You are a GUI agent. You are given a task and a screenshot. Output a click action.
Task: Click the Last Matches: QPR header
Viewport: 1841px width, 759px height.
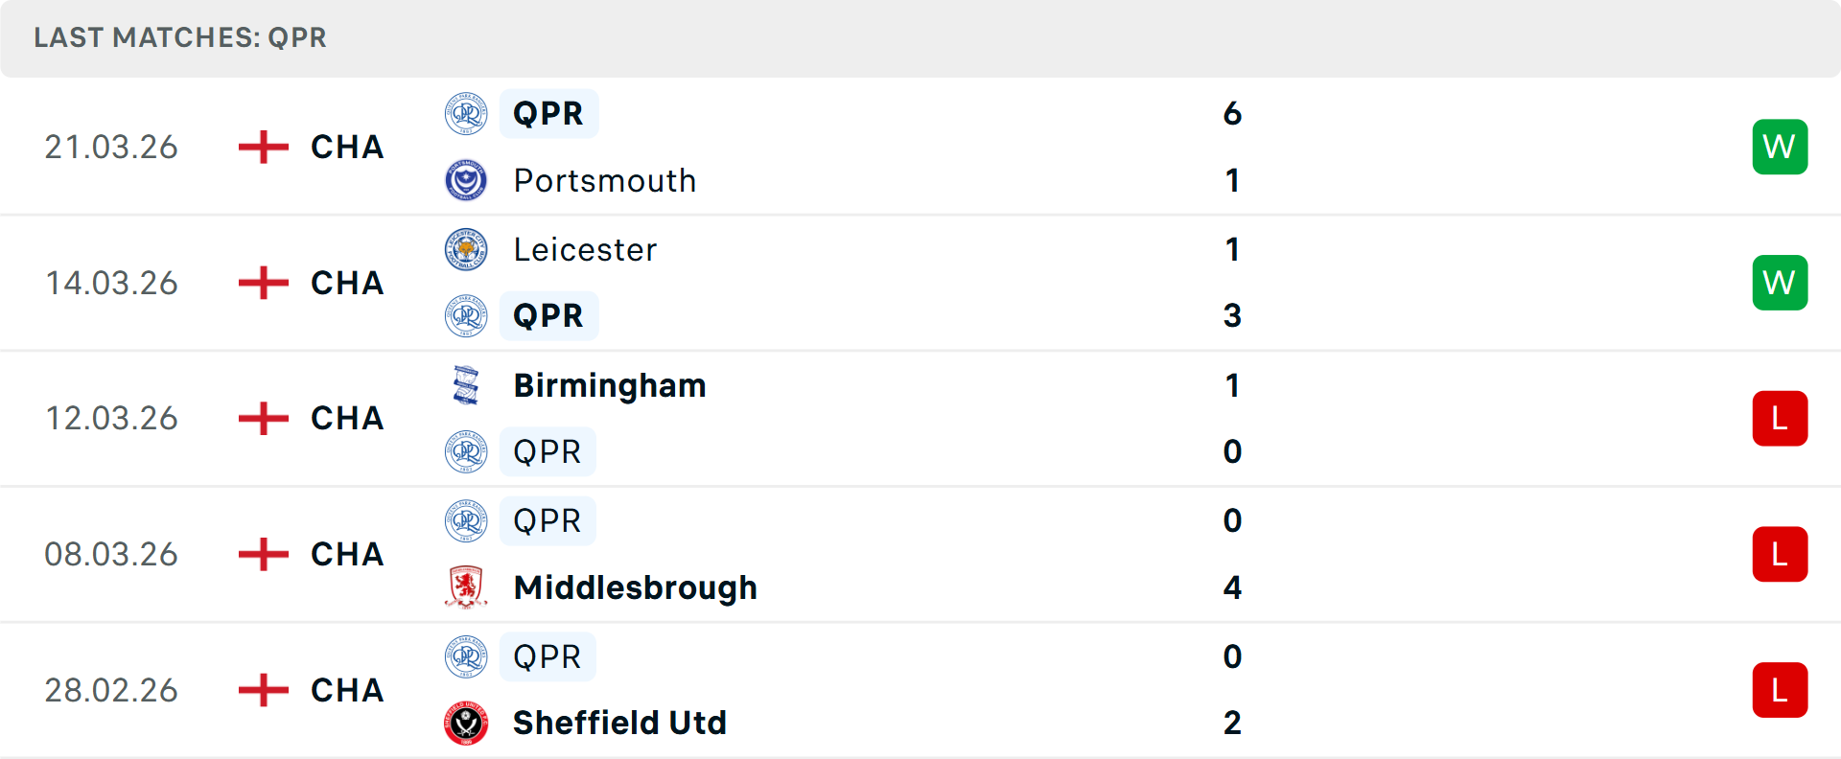(180, 37)
